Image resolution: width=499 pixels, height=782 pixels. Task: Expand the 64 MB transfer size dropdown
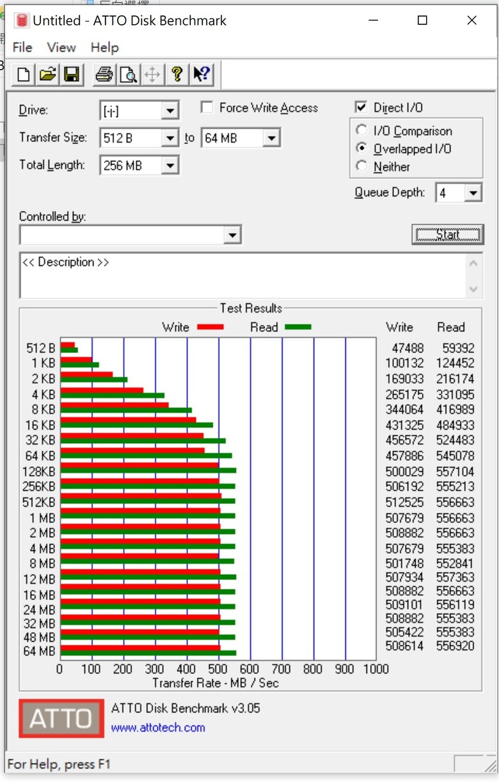(x=271, y=138)
